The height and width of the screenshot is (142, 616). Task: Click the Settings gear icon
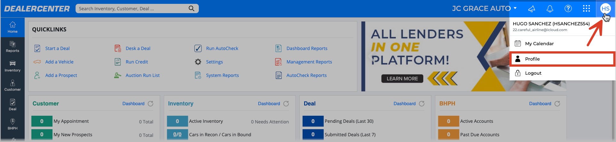click(x=198, y=62)
